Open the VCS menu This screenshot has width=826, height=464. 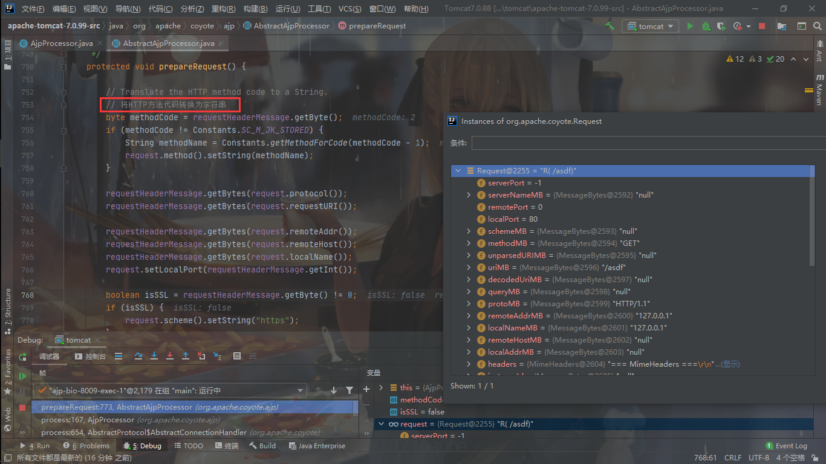(350, 9)
